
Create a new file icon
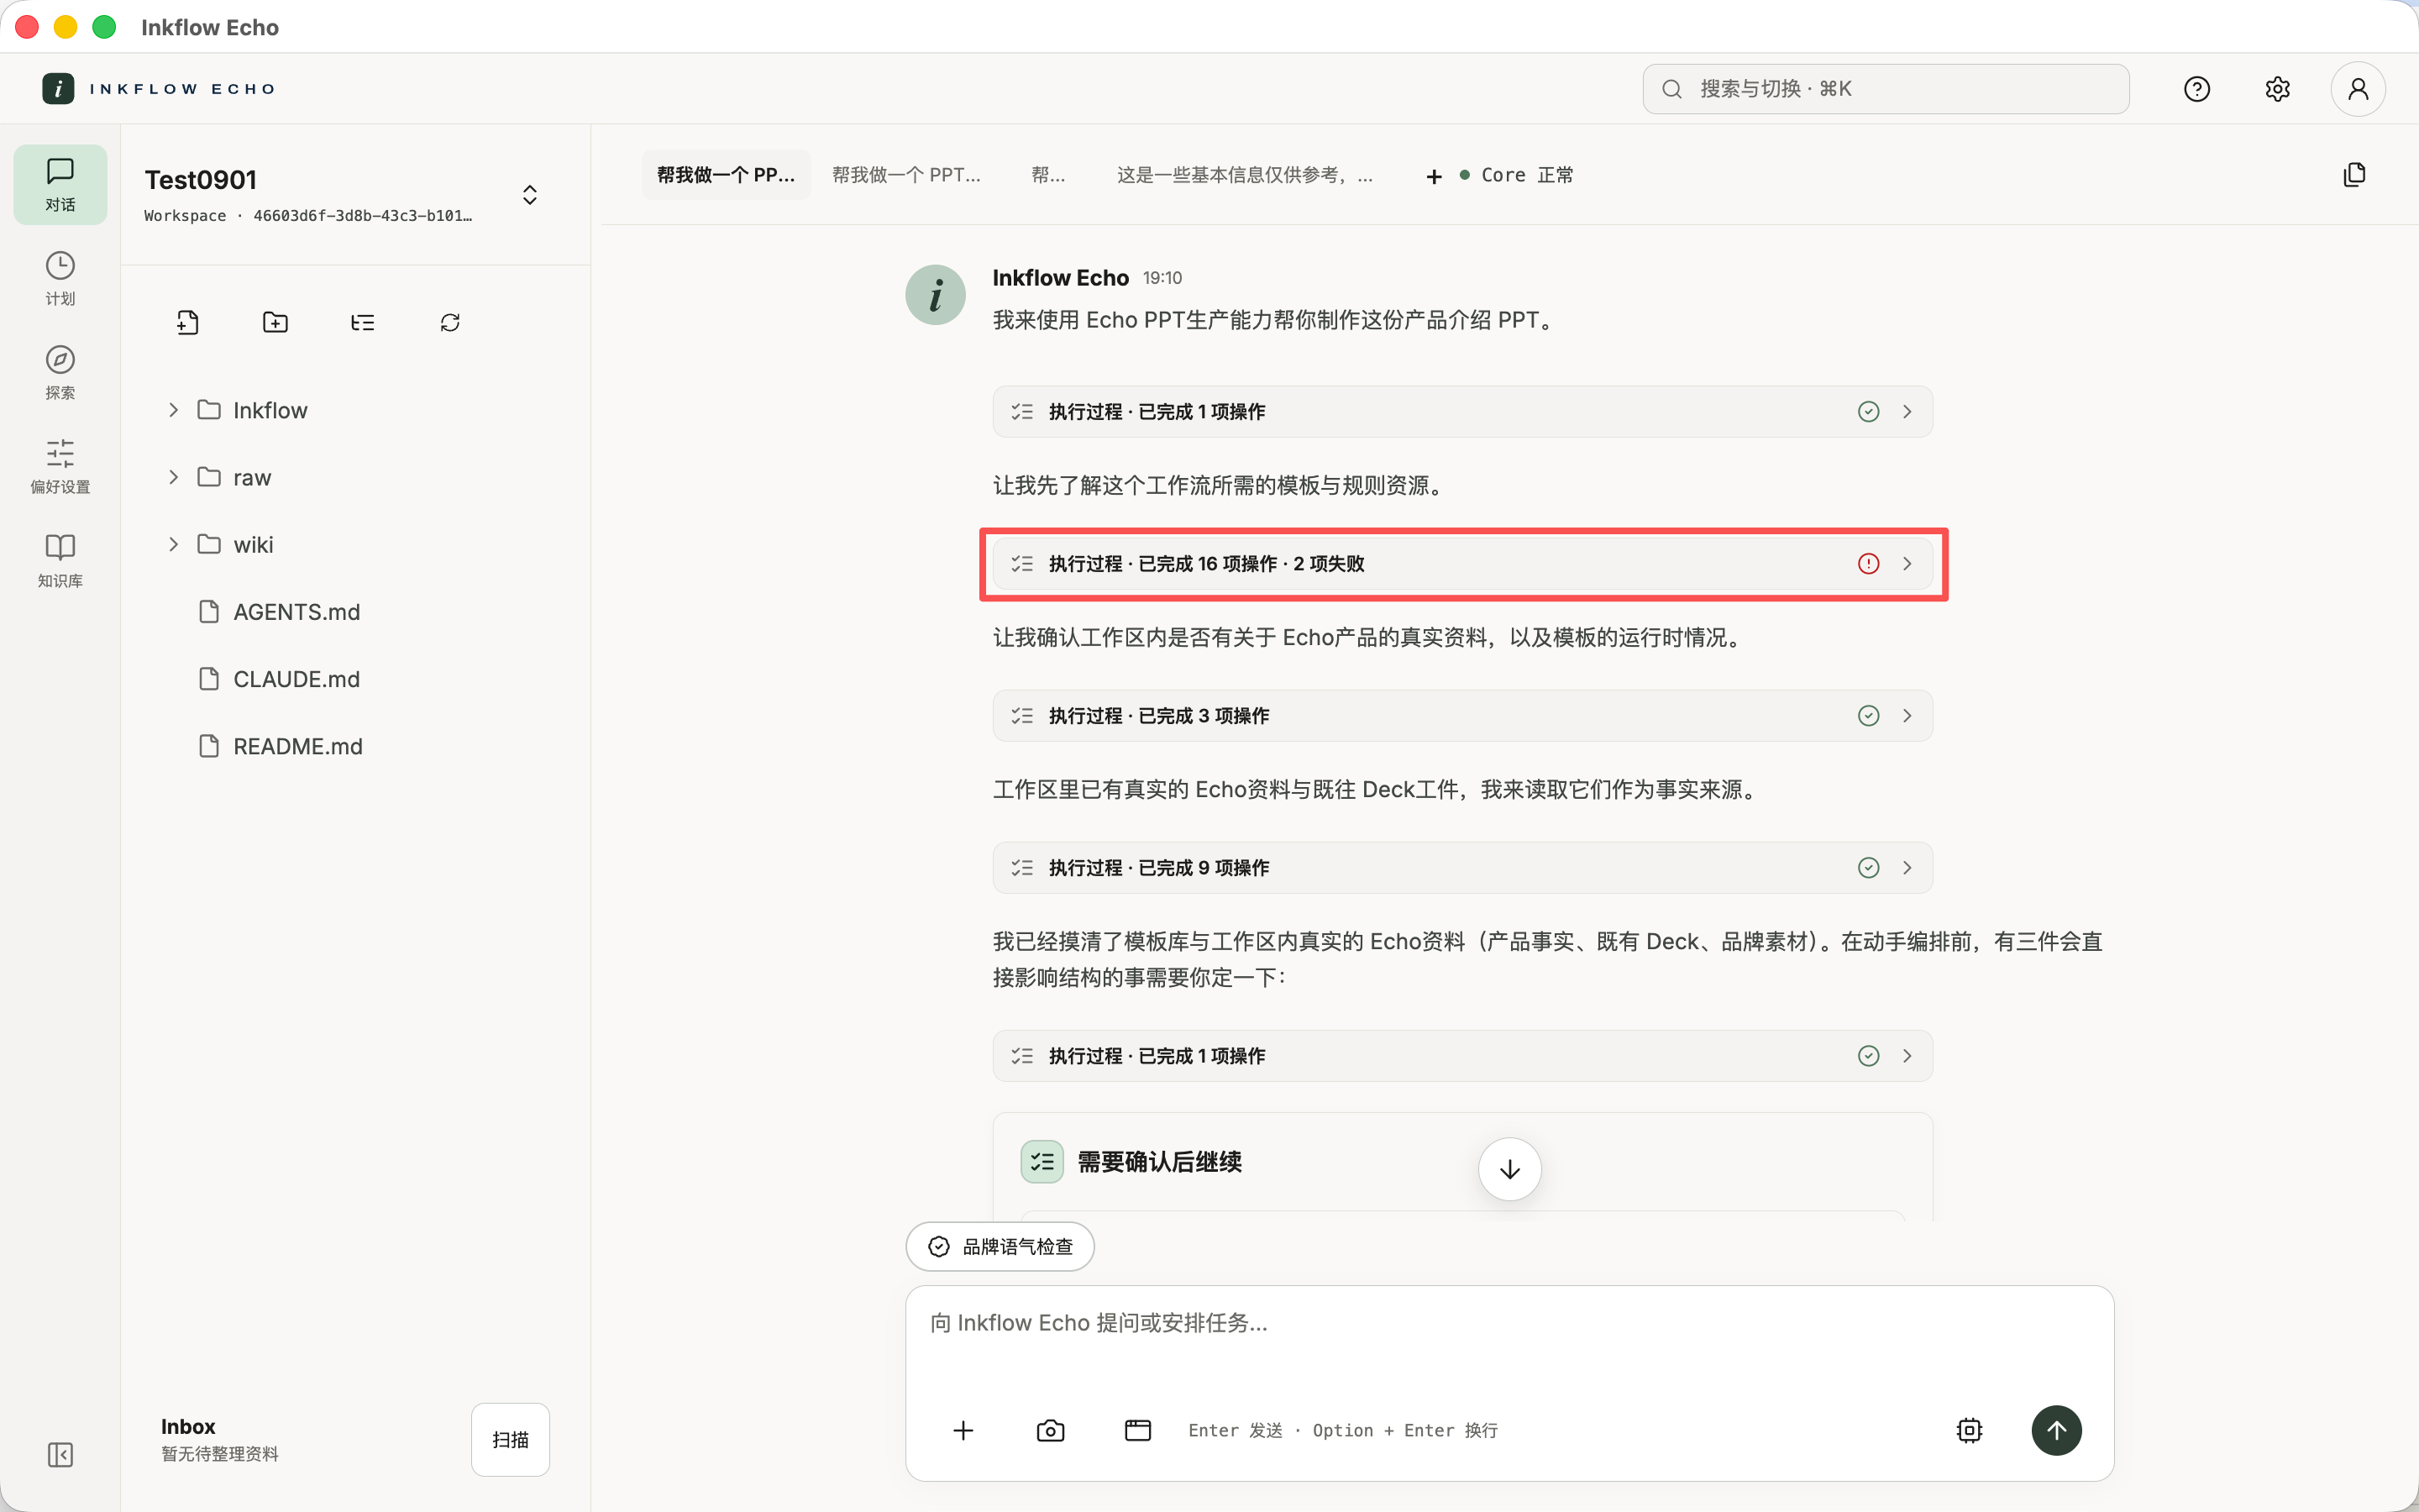[x=187, y=322]
